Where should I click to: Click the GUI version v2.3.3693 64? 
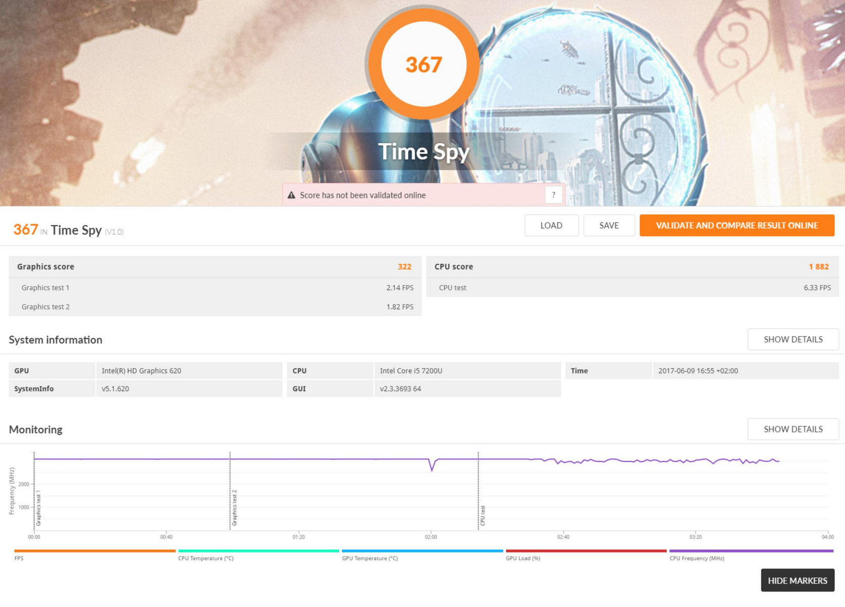400,389
